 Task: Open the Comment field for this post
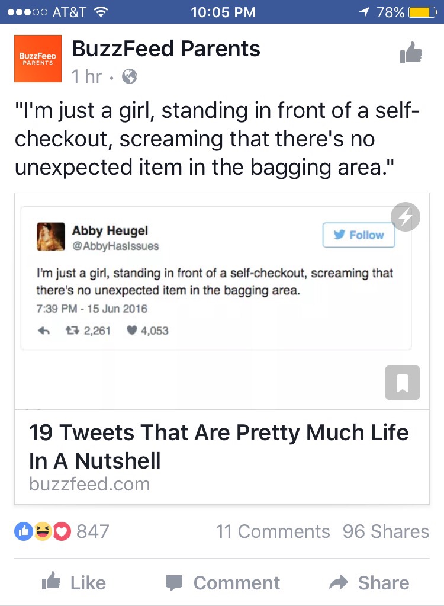pos(223,583)
